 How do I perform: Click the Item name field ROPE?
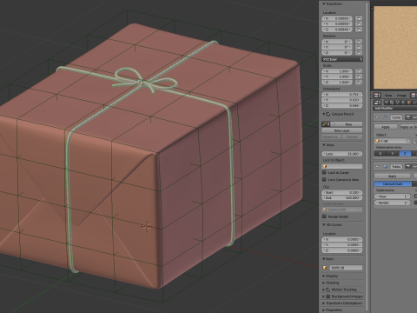[x=346, y=268]
